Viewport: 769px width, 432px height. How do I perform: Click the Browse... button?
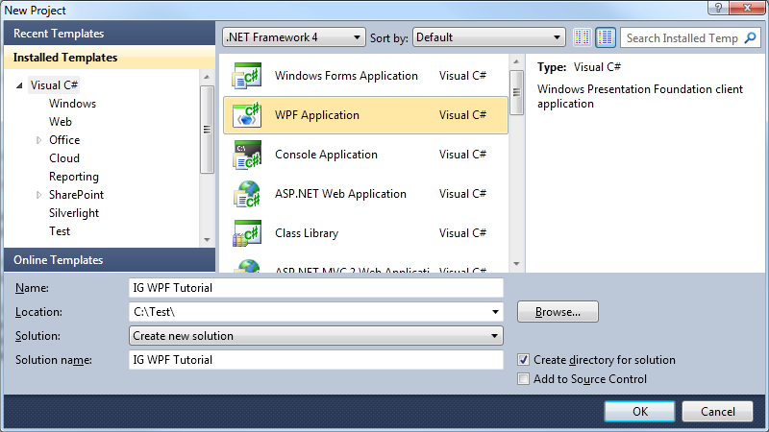point(558,312)
